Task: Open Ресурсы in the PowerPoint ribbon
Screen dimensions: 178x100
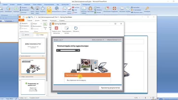Action: coord(23,7)
